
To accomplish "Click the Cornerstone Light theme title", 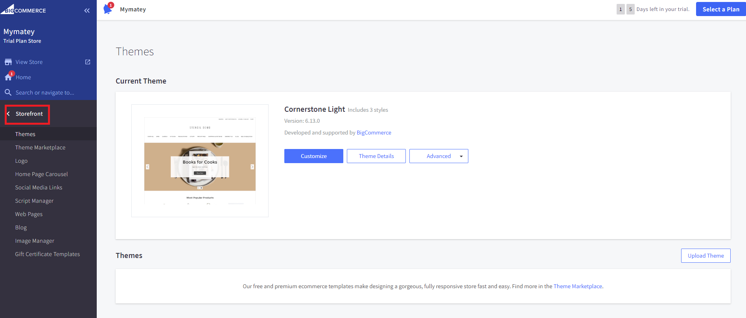I will click(315, 109).
